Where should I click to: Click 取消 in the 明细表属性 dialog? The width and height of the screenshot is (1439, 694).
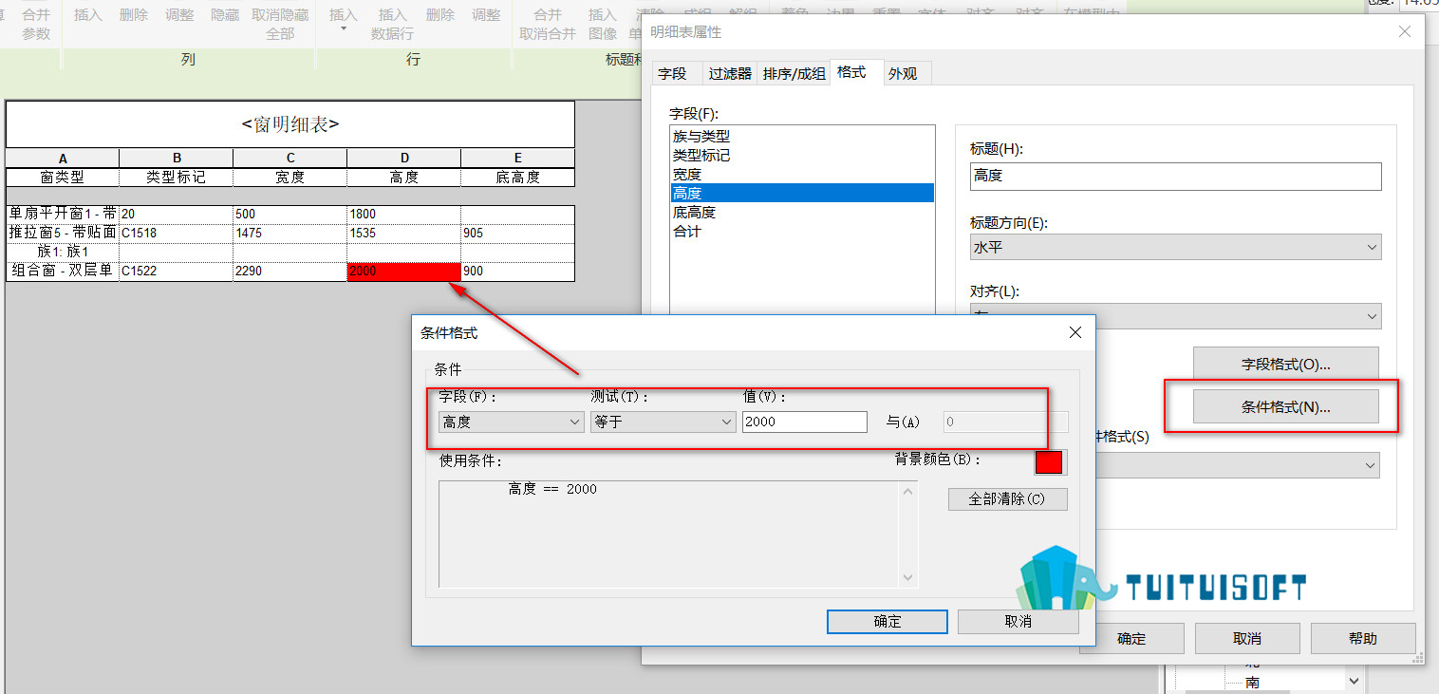coord(1247,638)
